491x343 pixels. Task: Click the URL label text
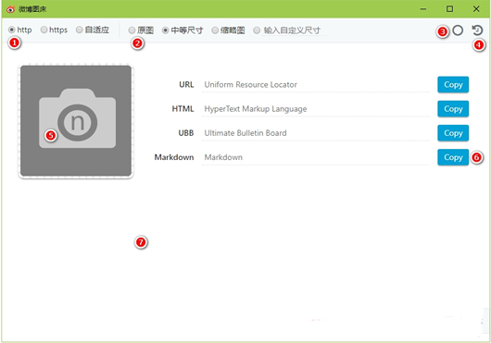click(x=186, y=85)
